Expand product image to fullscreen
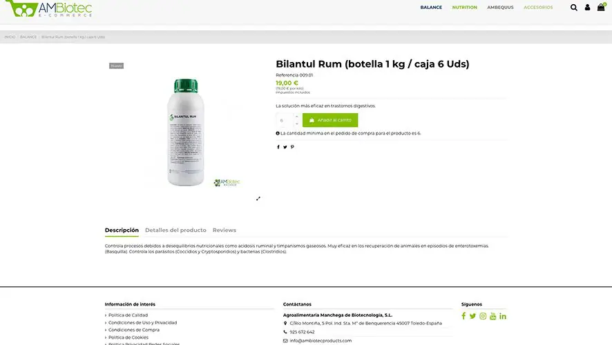Image resolution: width=612 pixels, height=345 pixels. pos(258,199)
